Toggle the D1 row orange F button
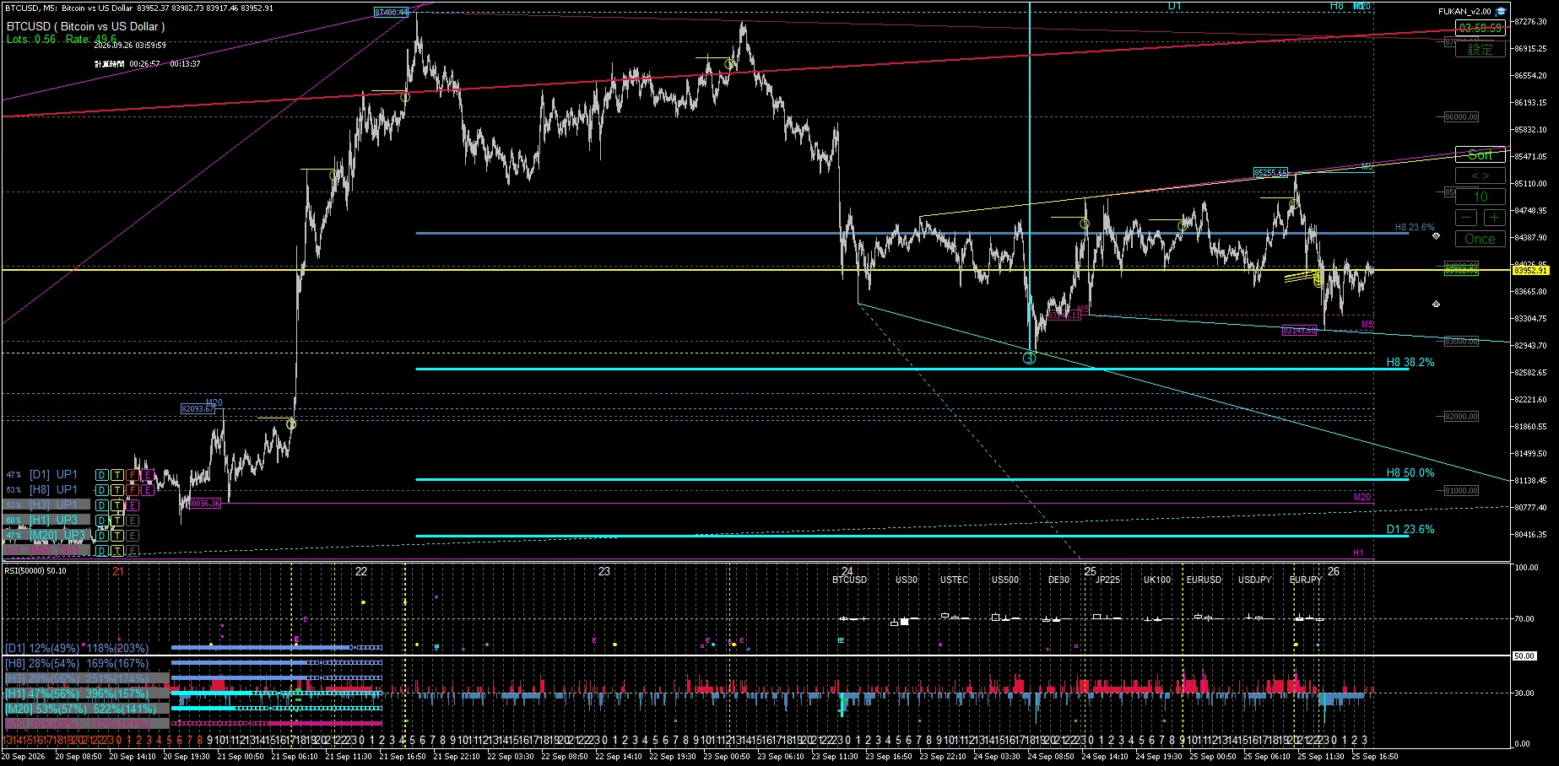Image resolution: width=1559 pixels, height=766 pixels. click(x=133, y=475)
